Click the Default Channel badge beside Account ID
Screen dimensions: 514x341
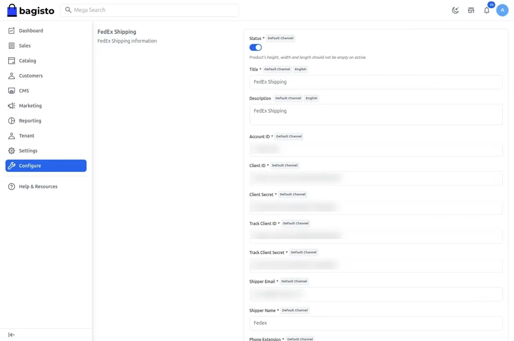pos(289,136)
